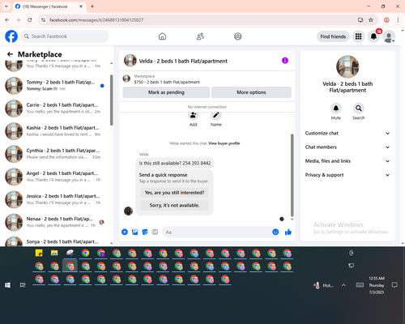
Task: Expand Chat members section
Action: (x=347, y=147)
